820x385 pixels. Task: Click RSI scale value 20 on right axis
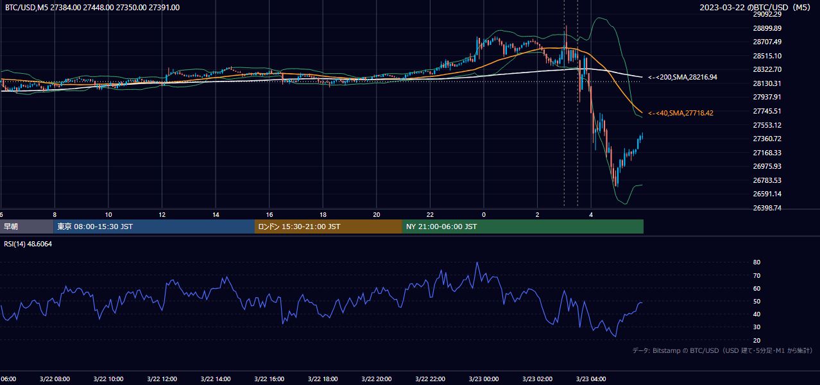coord(757,340)
